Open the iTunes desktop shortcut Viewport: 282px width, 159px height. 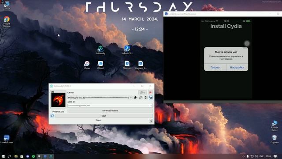coord(87,65)
